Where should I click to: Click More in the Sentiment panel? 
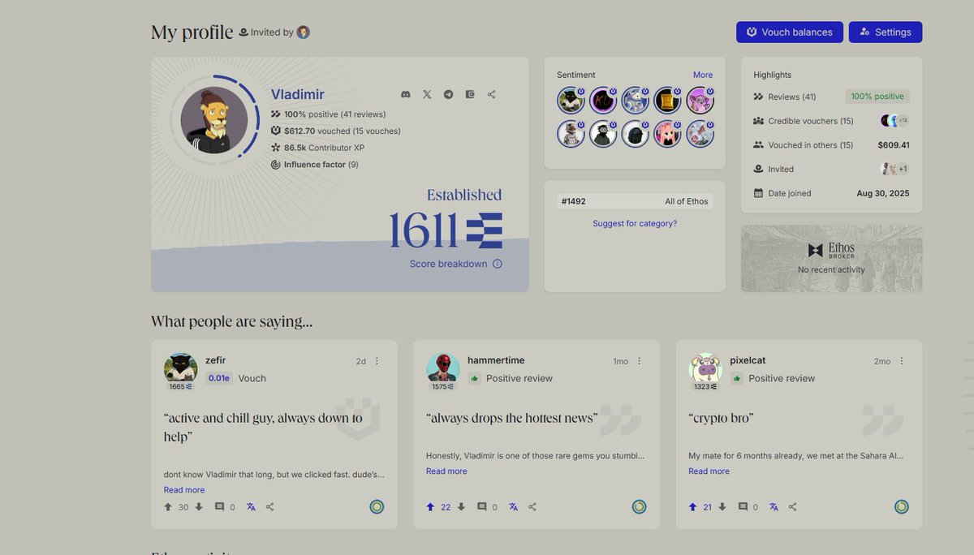(703, 75)
